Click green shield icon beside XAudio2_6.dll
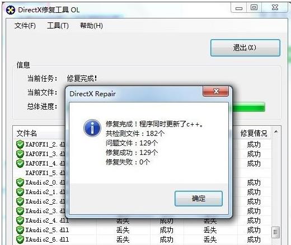The height and width of the screenshot is (245, 291). click(x=20, y=239)
